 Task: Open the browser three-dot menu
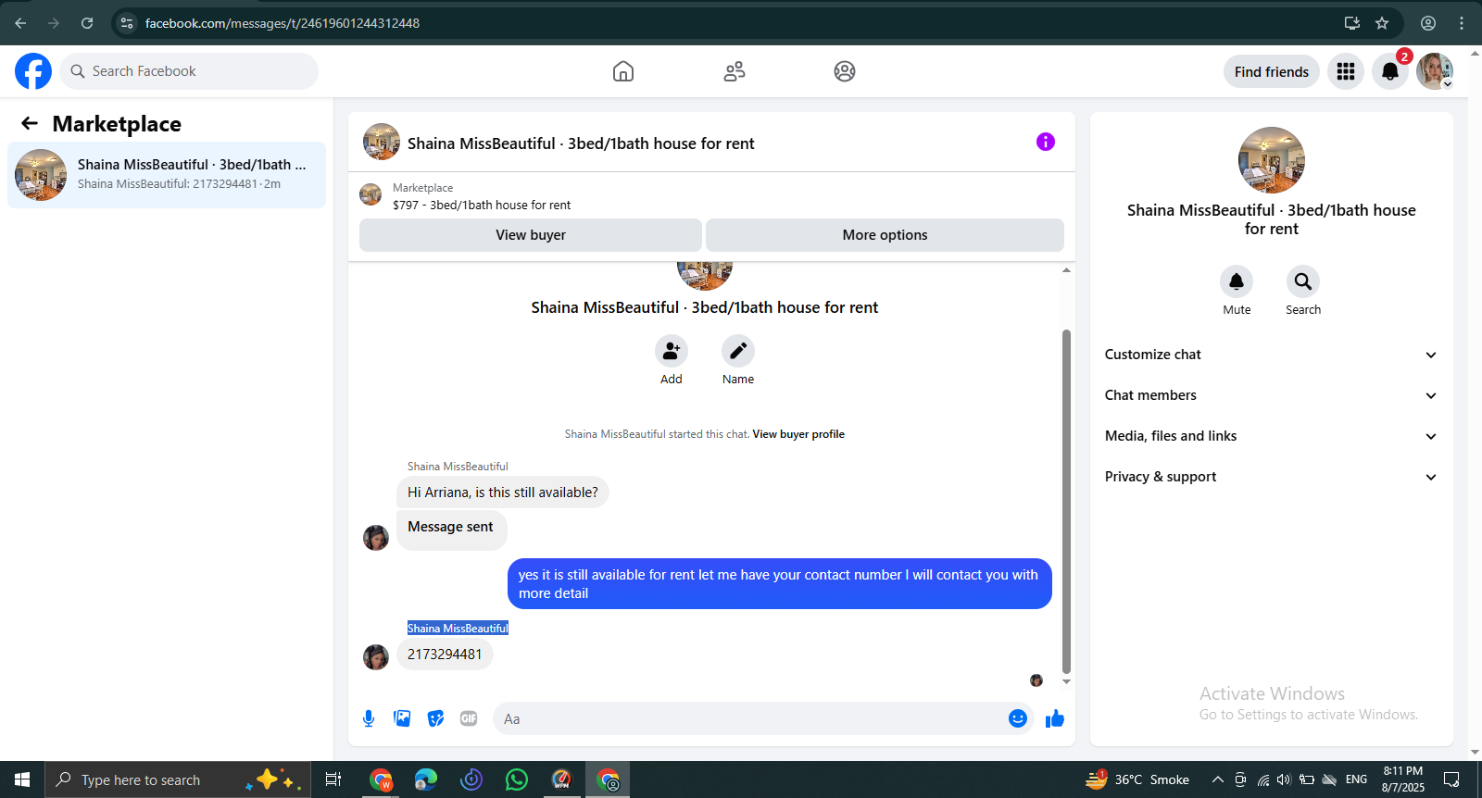coord(1462,23)
